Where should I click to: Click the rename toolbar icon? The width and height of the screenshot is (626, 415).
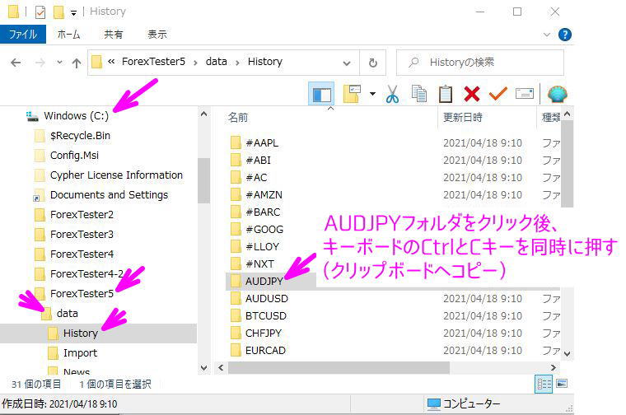525,94
